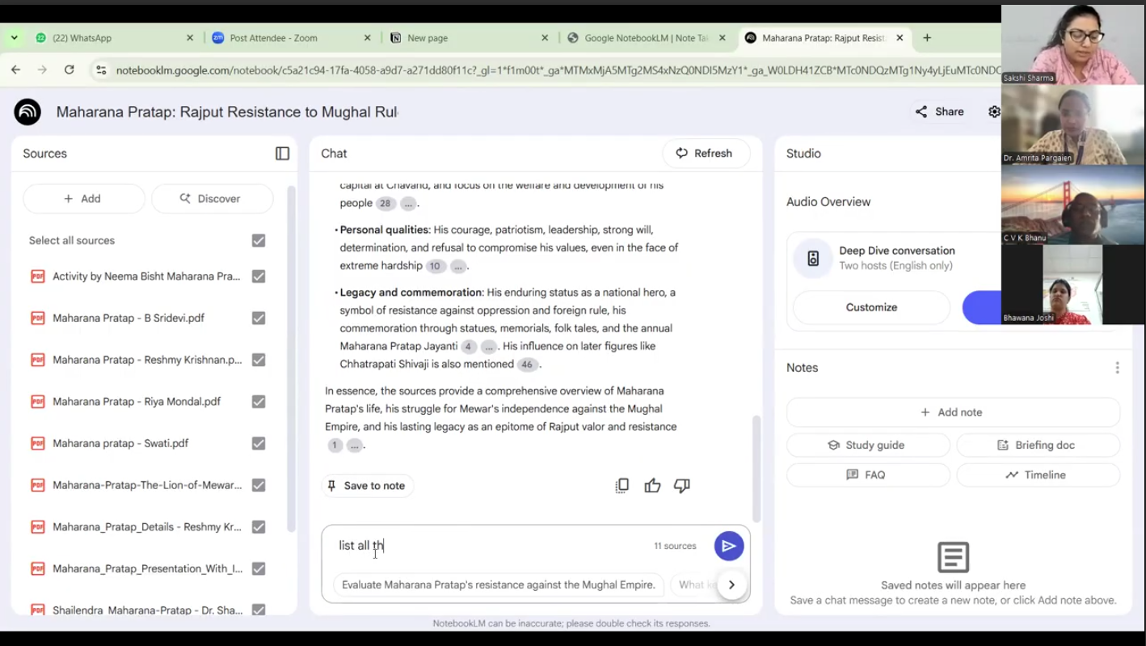Reload the page in browser toolbar
Image resolution: width=1146 pixels, height=646 pixels.
[x=70, y=70]
